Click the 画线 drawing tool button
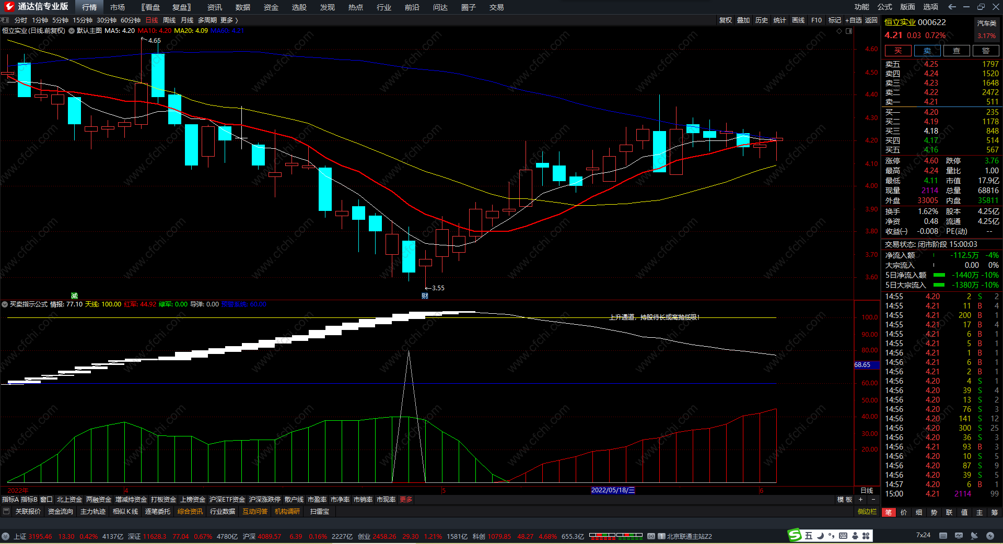1003x544 pixels. 798,20
